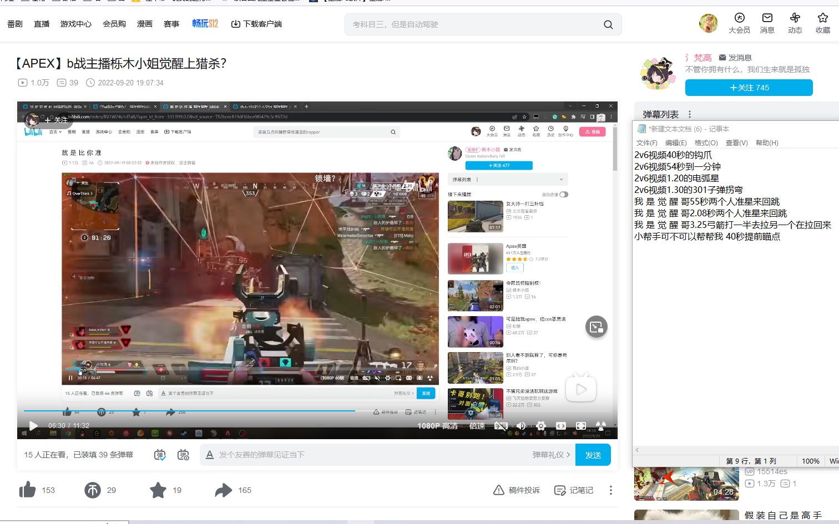Click the uploader 梵高 avatar
The width and height of the screenshot is (839, 524).
tap(658, 73)
